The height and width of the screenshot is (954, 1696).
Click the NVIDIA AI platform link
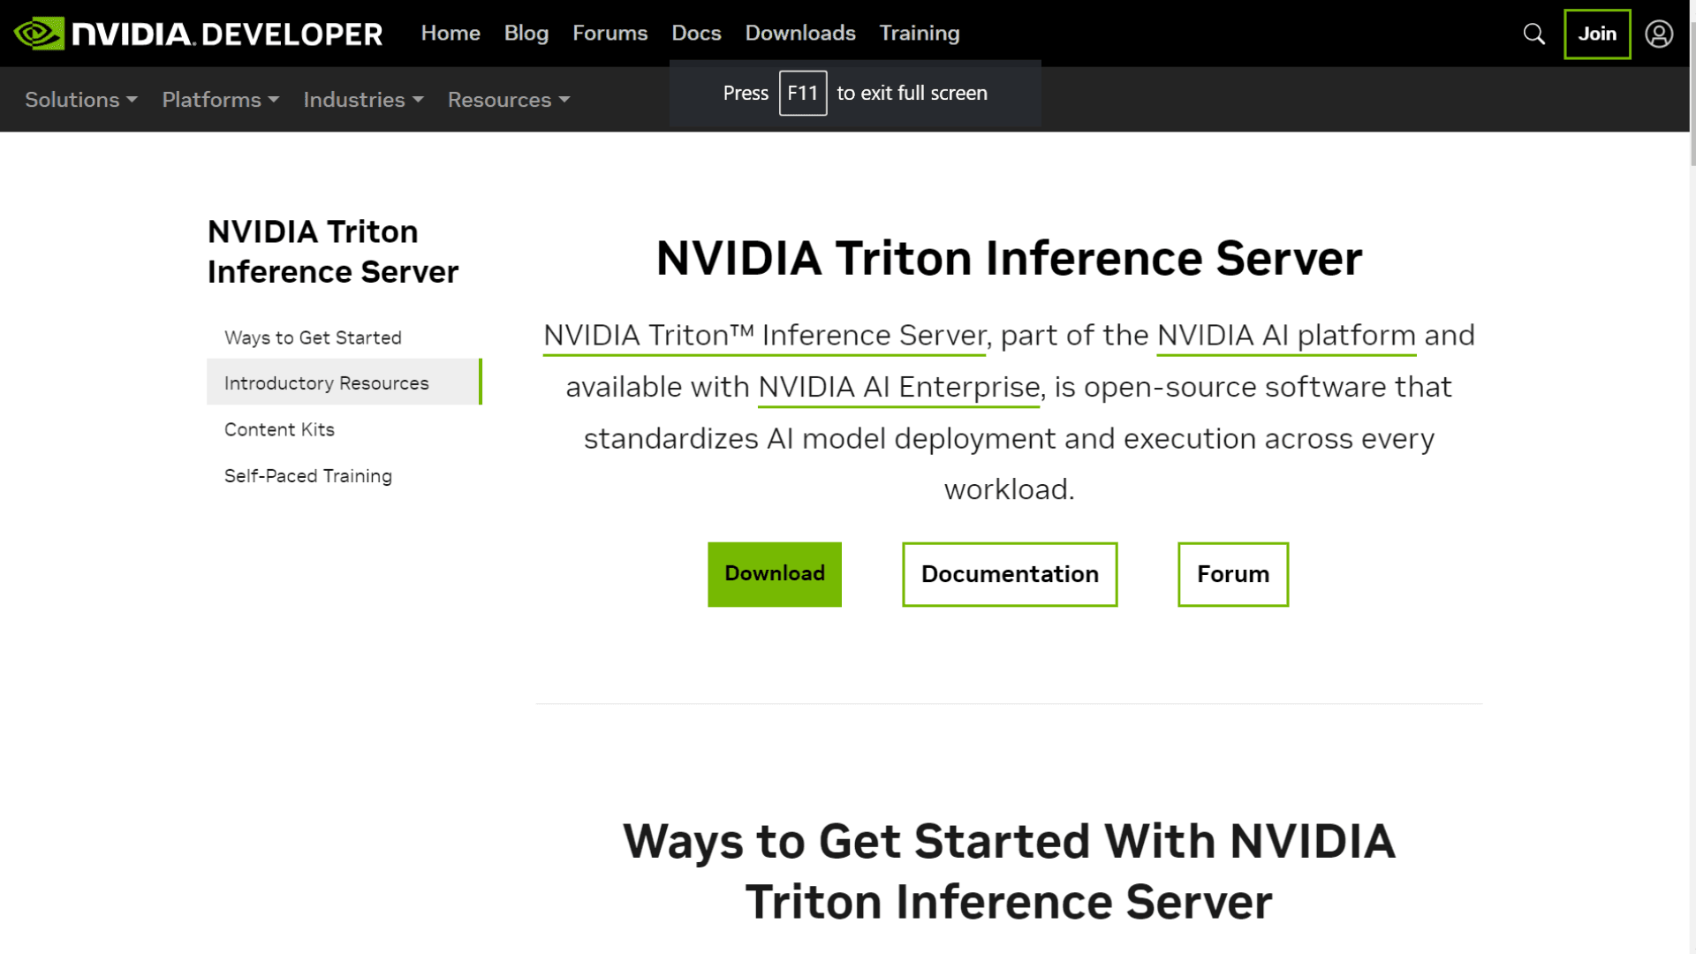[1285, 335]
